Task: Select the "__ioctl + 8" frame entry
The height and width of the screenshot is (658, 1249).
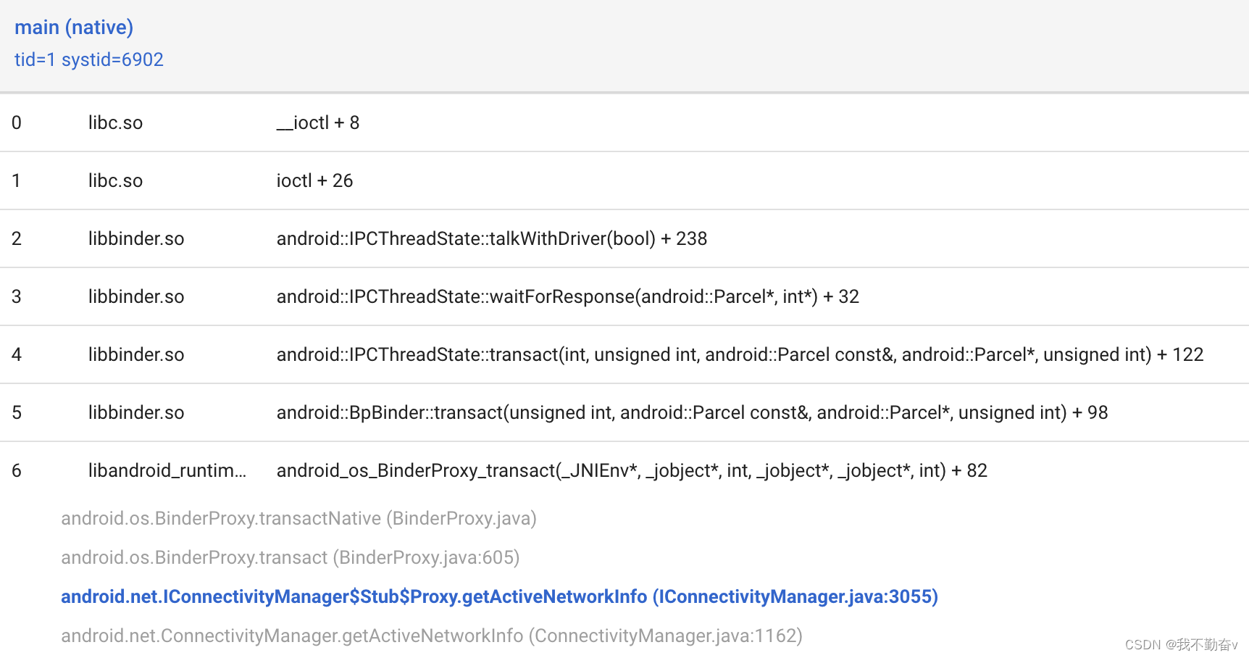Action: [318, 122]
